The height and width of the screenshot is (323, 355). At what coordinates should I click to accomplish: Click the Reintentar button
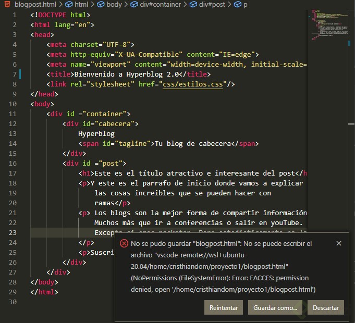[224, 307]
